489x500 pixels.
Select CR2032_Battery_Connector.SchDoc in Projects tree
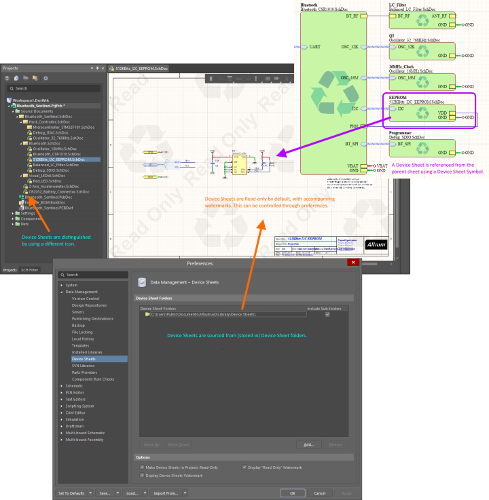[x=59, y=191]
